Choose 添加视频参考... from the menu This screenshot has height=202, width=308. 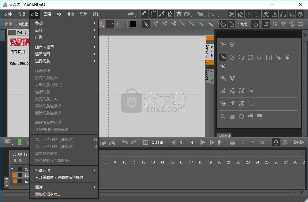64,194
